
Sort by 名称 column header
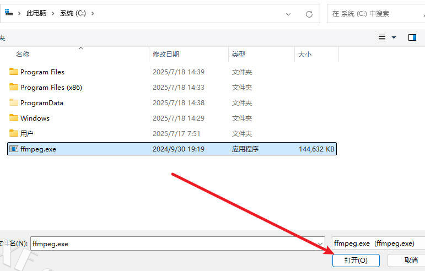pyautogui.click(x=23, y=54)
